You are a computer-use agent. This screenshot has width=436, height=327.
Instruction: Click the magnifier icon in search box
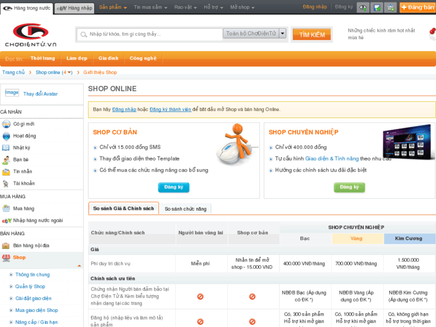[x=83, y=35]
